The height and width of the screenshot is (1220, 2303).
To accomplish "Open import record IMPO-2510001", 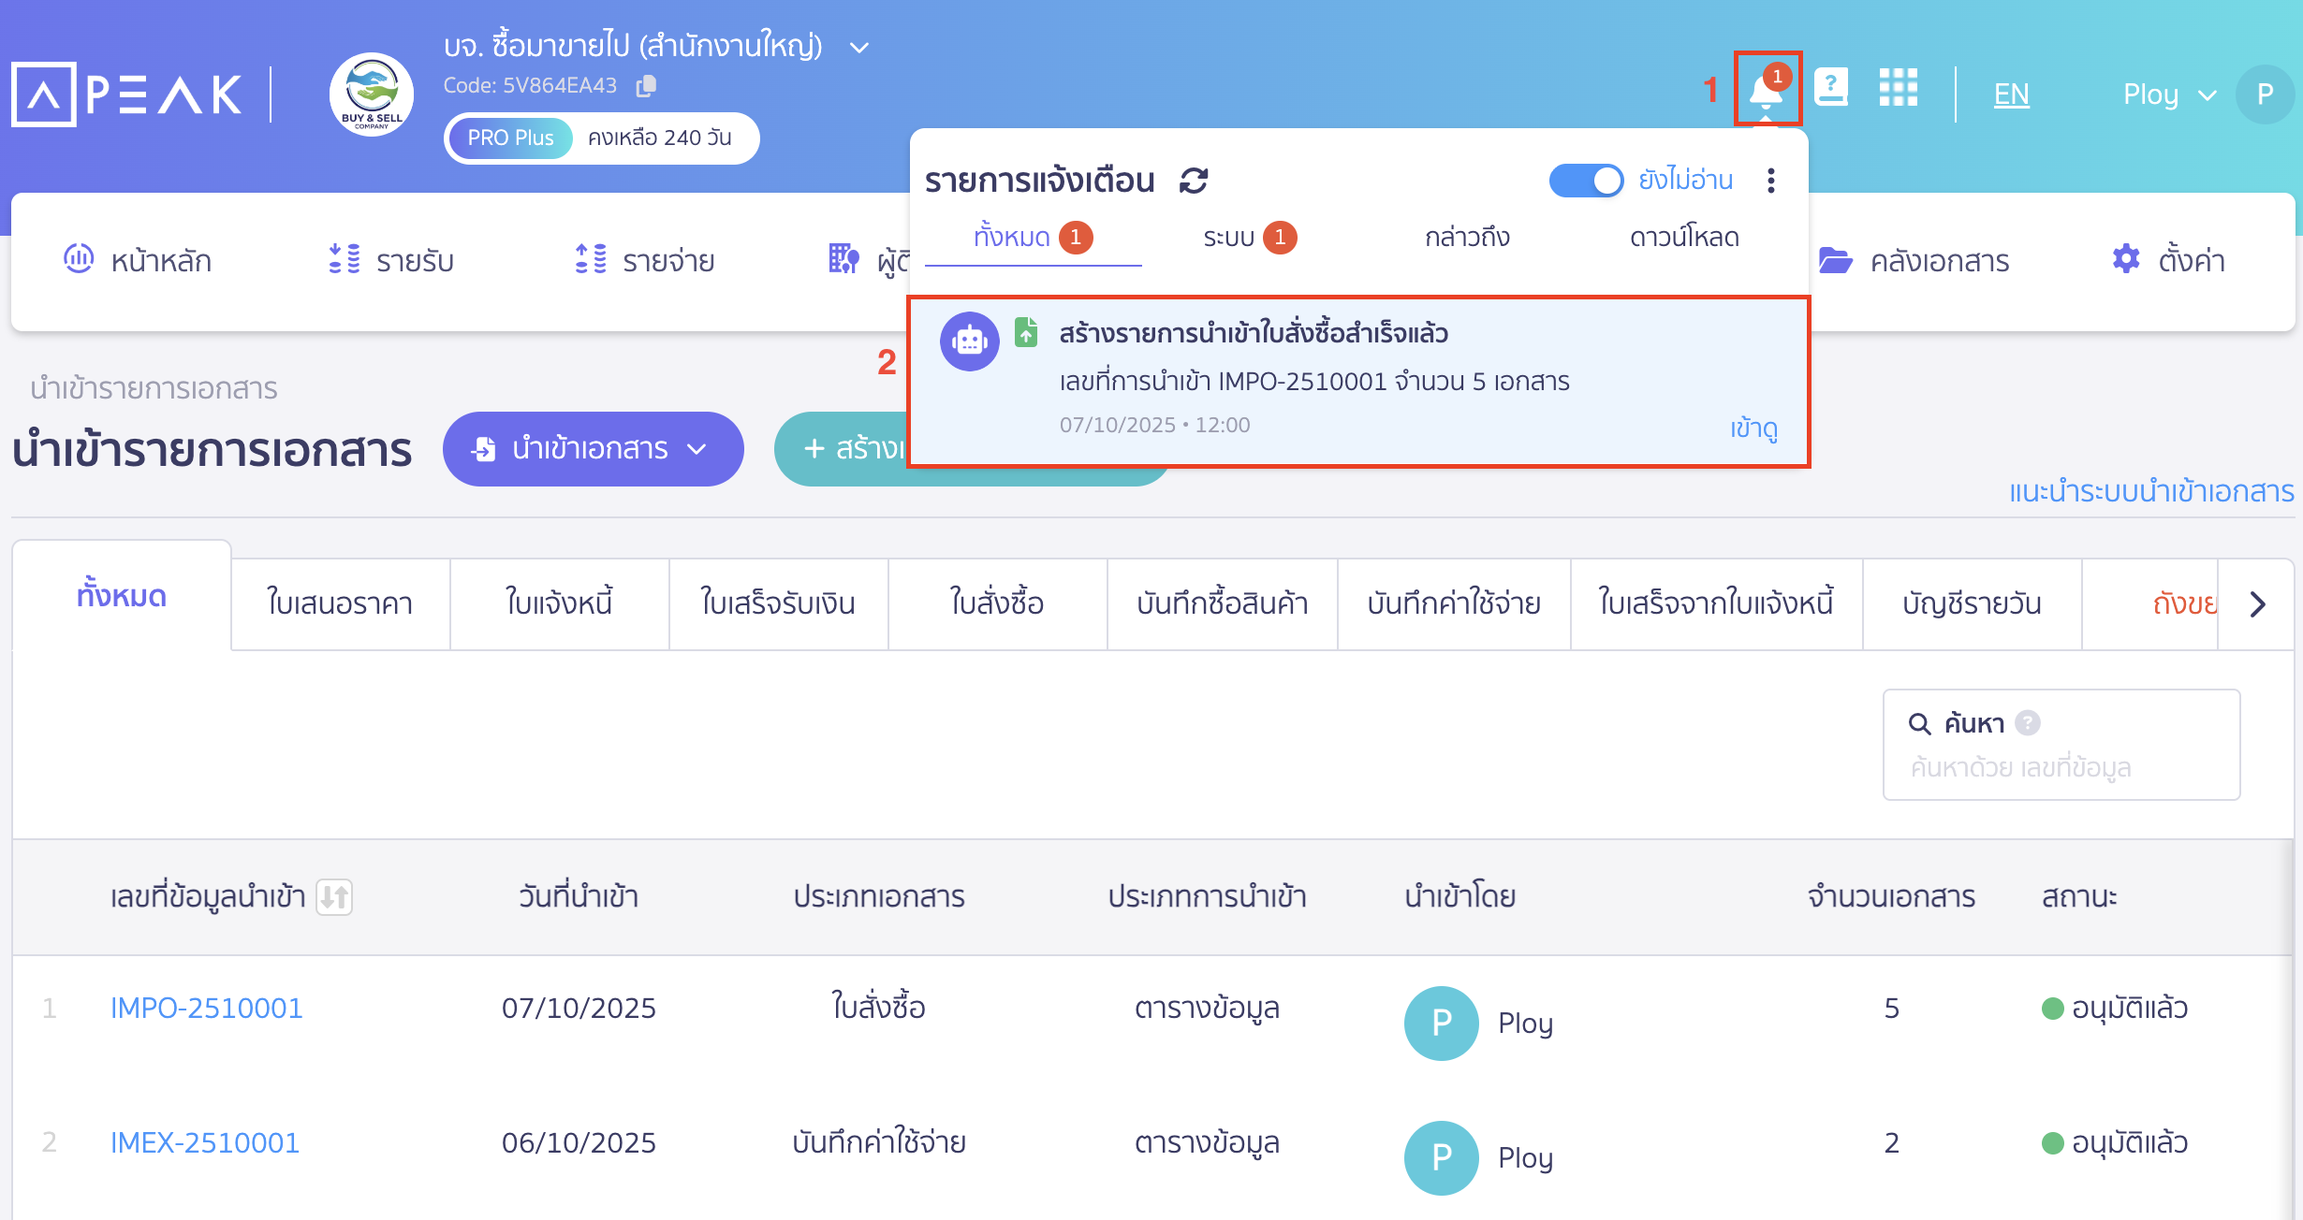I will (x=205, y=1008).
